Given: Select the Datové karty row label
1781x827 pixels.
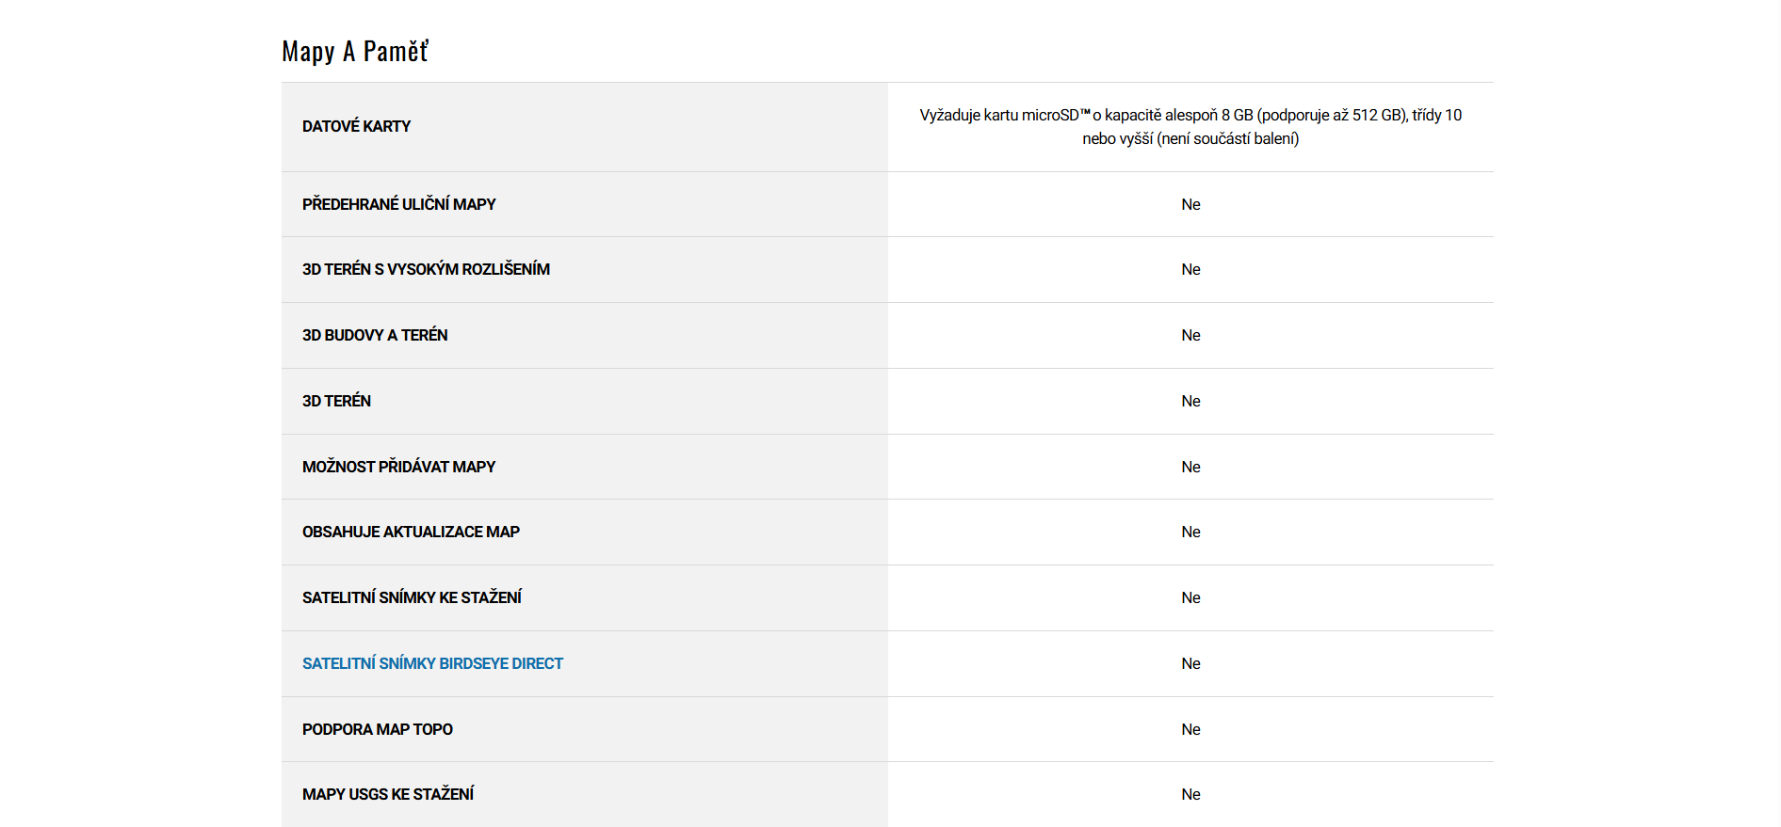Looking at the screenshot, I should [356, 126].
